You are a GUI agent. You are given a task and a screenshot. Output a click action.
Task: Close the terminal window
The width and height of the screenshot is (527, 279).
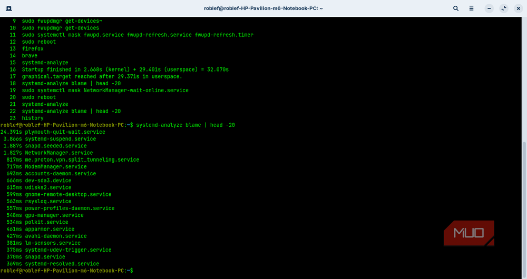(x=518, y=8)
